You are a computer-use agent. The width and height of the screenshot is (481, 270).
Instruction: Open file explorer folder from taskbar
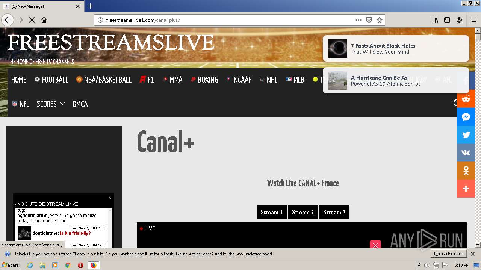pos(42,265)
